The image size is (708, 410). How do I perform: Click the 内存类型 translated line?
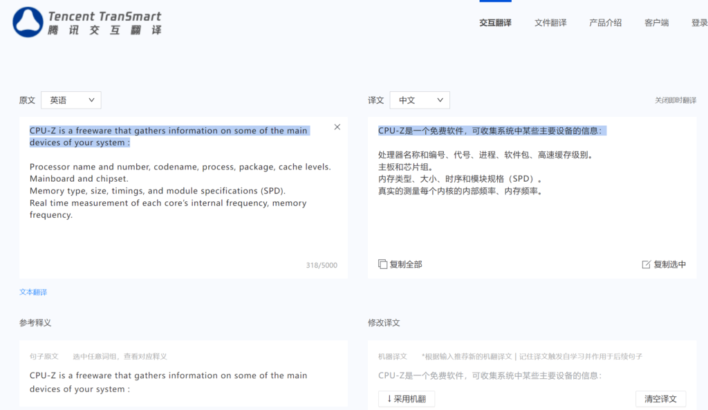(x=460, y=179)
